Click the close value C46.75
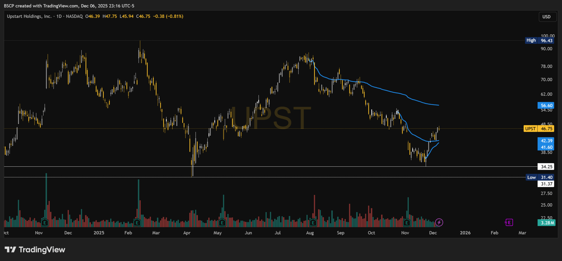Viewport: 562px width, 261px height. pyautogui.click(x=143, y=16)
